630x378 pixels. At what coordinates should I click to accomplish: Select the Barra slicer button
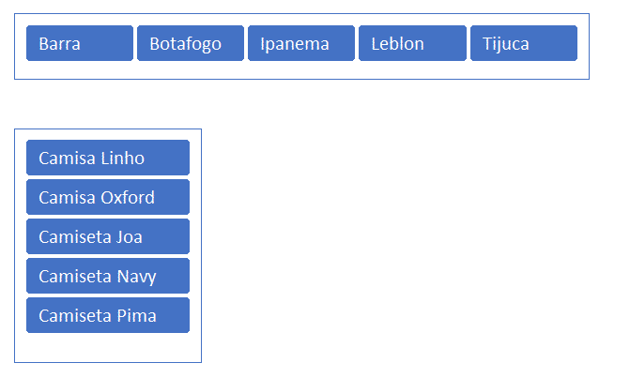[80, 43]
